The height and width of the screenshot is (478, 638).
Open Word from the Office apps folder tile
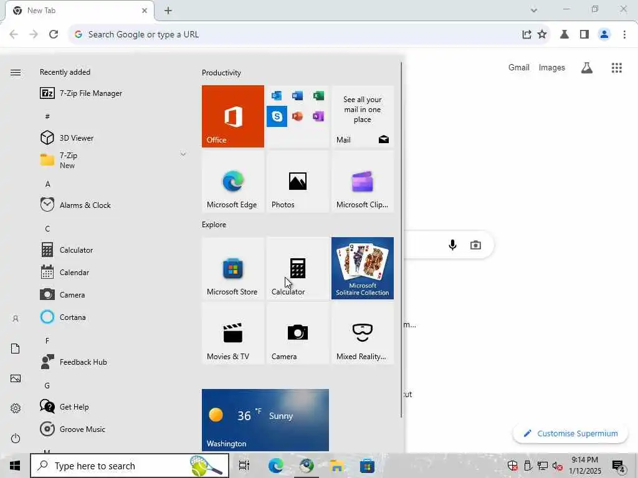[297, 95]
